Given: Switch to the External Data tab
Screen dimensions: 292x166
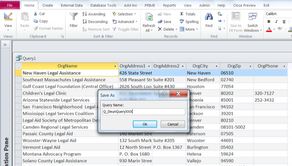Looking at the screenshot, I should pos(72,6).
